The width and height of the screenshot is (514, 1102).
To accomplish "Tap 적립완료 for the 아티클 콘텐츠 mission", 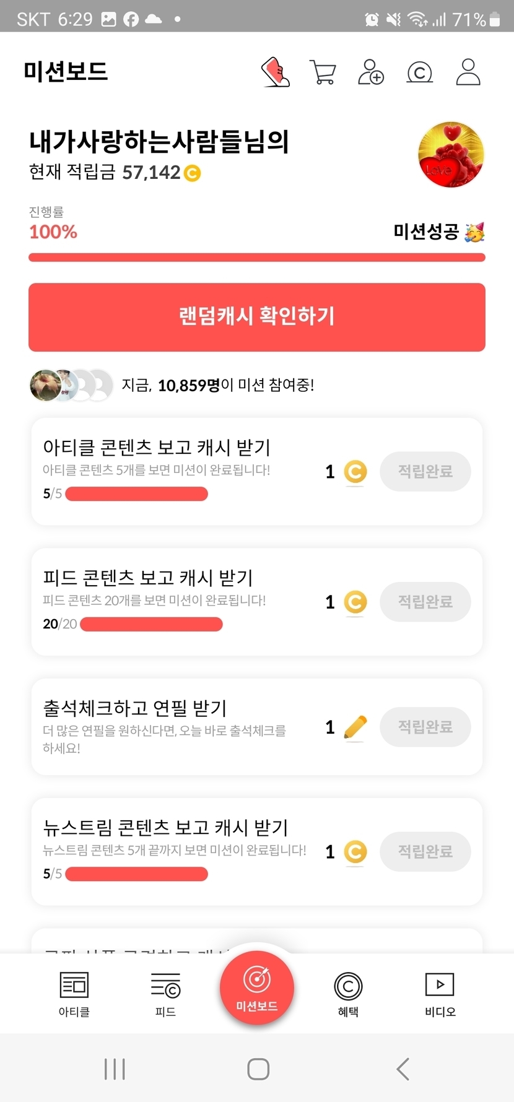I will [425, 472].
